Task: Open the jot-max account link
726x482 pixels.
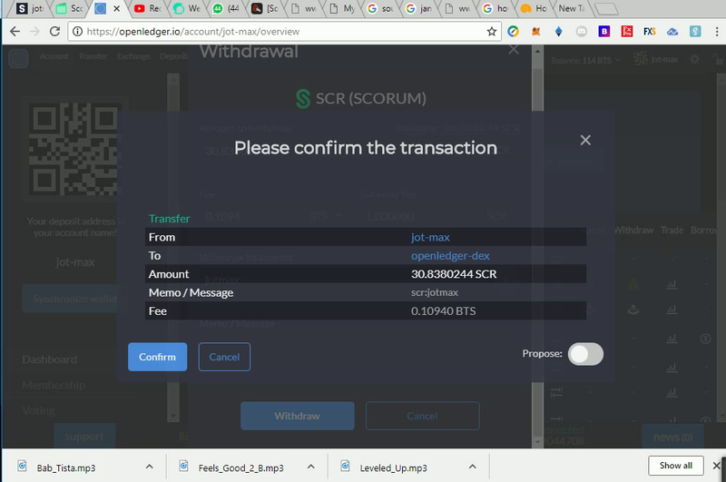Action: [x=430, y=237]
